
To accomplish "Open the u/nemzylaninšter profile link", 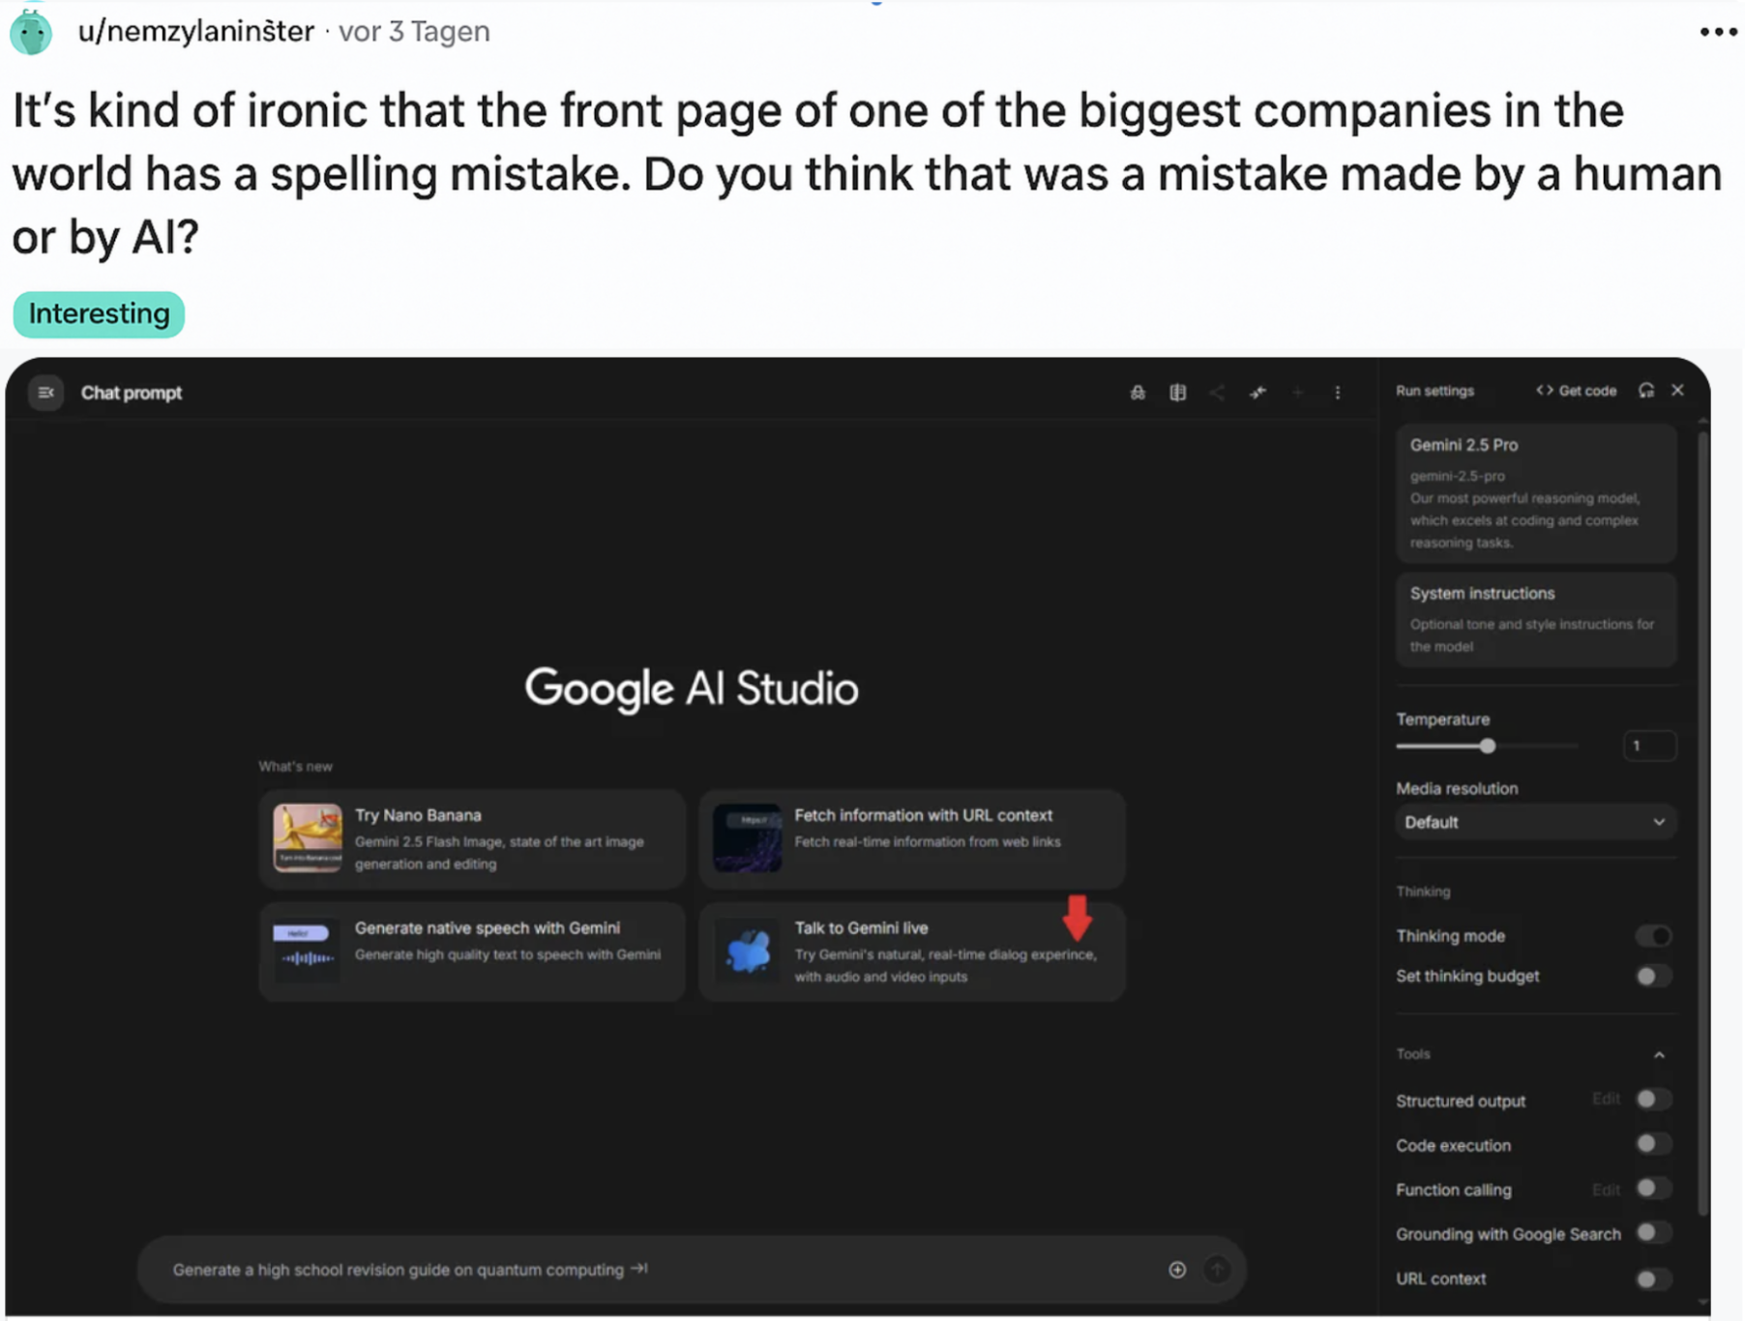I will (x=196, y=31).
